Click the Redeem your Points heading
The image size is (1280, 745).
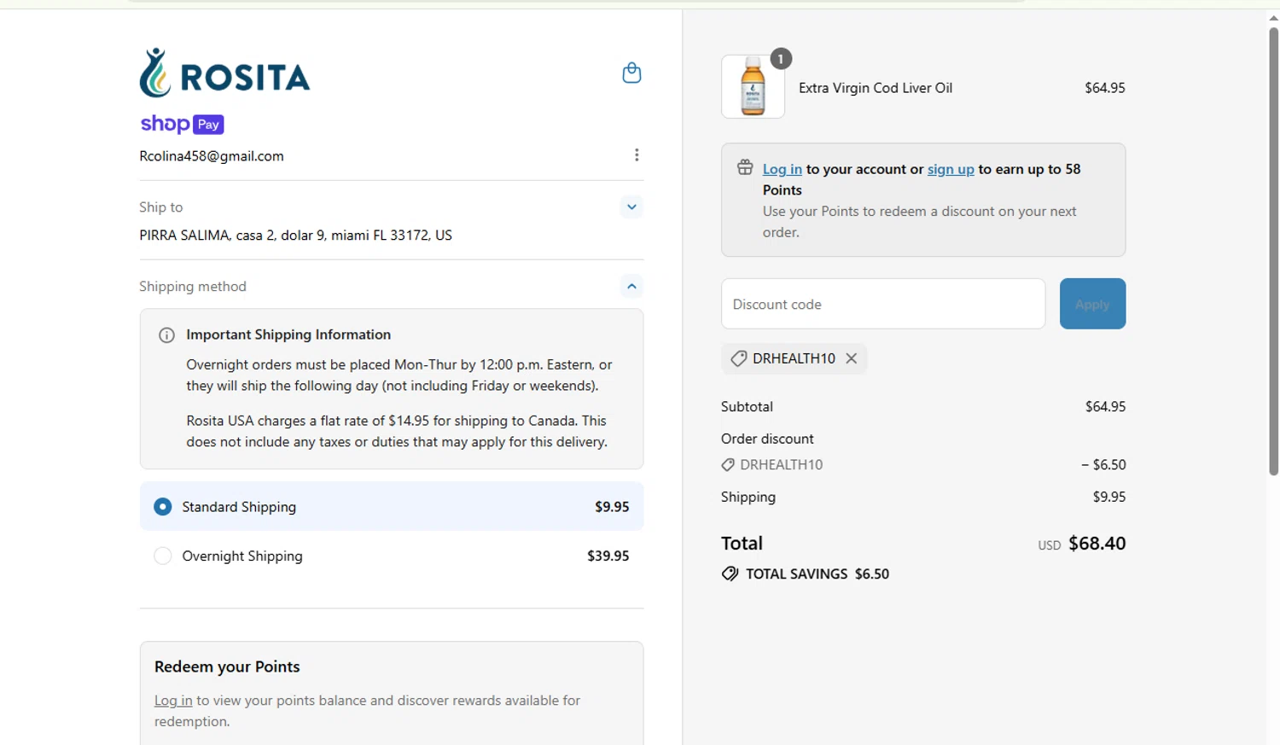coord(227,666)
